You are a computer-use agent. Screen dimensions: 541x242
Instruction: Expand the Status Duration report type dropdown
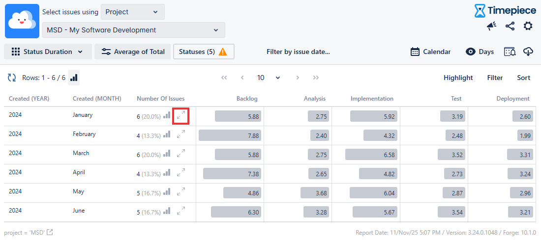48,52
